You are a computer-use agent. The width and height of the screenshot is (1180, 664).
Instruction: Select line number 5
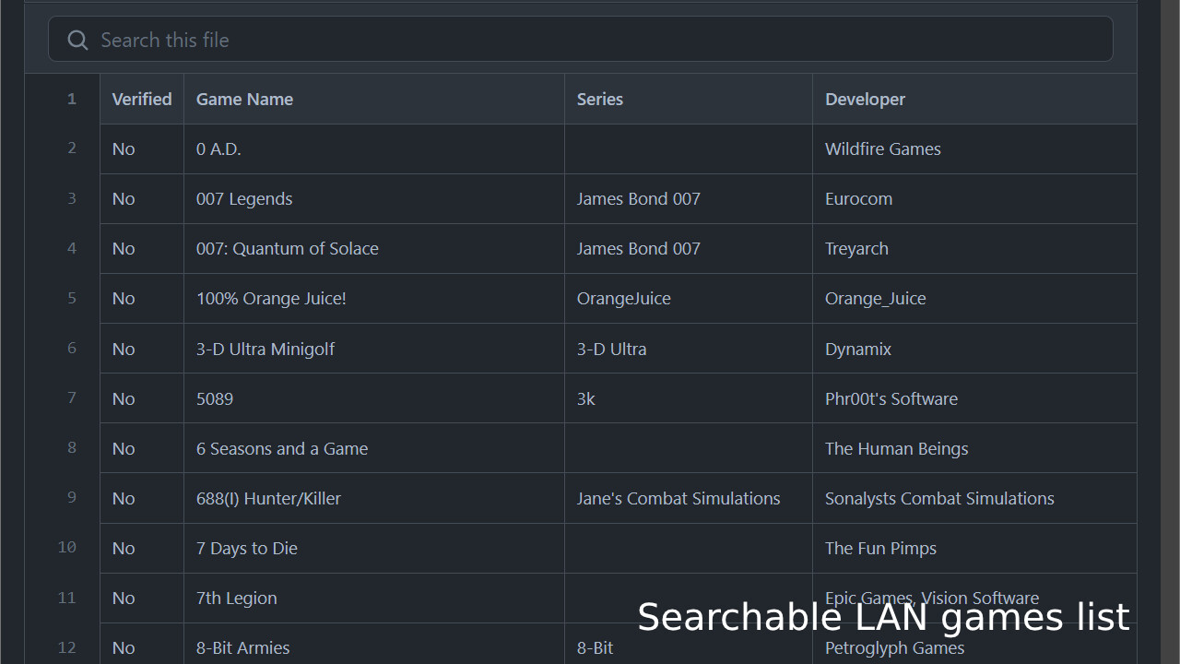(72, 298)
